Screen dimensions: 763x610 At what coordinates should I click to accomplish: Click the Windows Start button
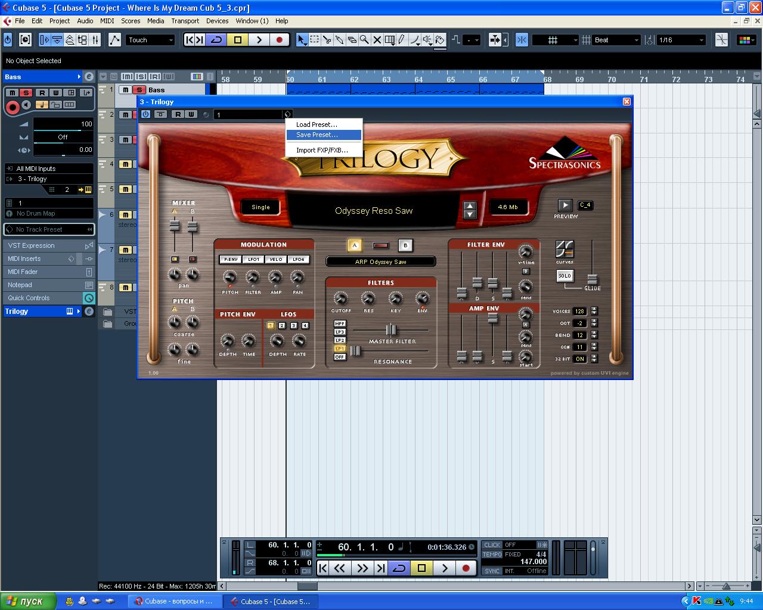[29, 601]
